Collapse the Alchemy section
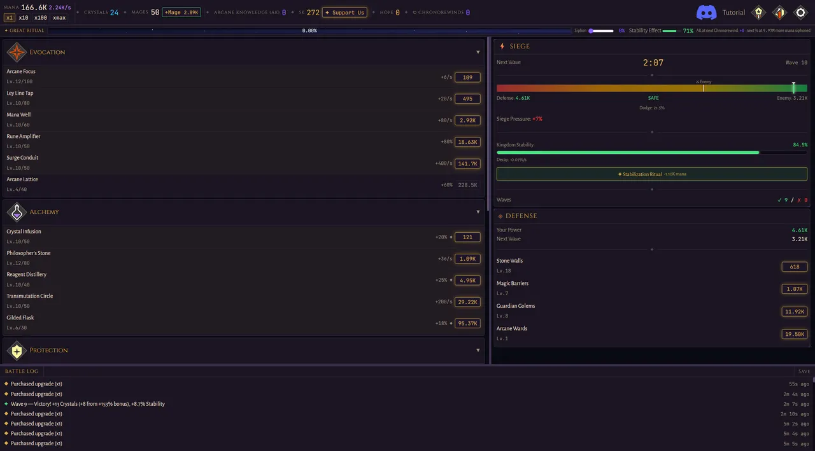 (x=478, y=212)
